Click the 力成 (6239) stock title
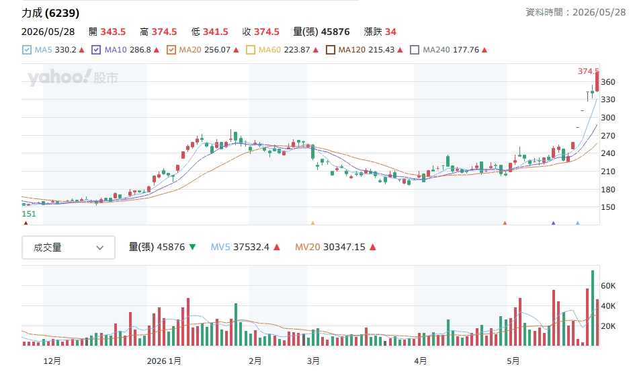 50,13
